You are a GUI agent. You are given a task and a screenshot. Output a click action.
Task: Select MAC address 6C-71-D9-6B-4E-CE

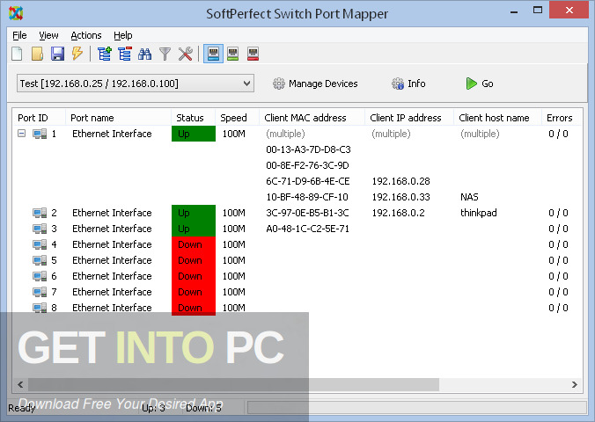308,181
